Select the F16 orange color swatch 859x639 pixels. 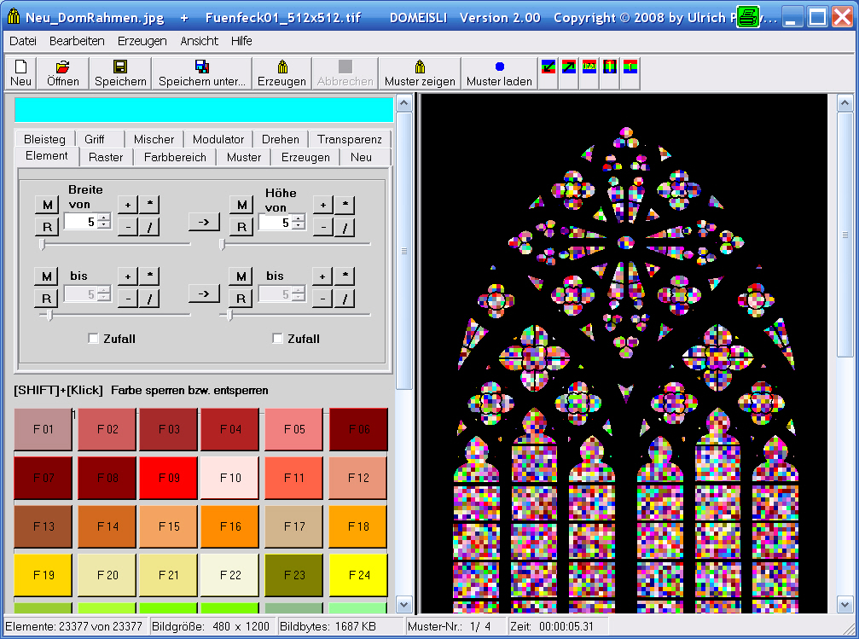(x=230, y=526)
